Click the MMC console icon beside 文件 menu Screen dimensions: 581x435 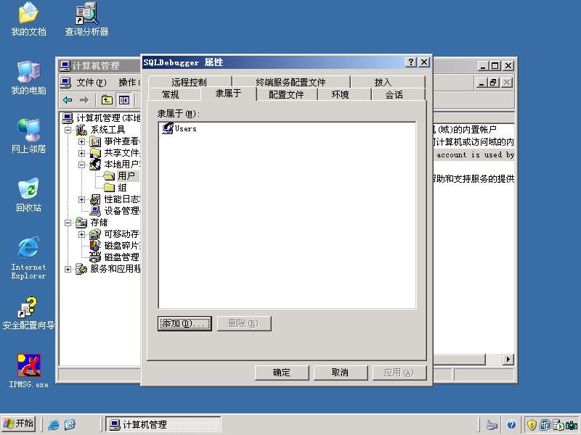pos(65,83)
